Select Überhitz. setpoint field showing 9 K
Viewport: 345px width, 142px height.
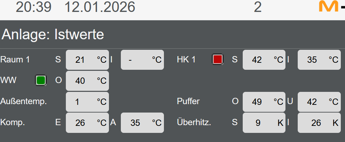point(264,123)
